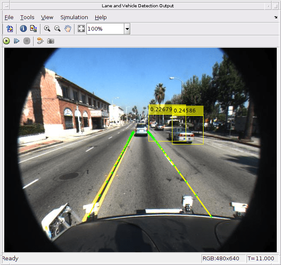Image resolution: width=281 pixels, height=265 pixels.
Task: Stop the simulation
Action: click(x=27, y=41)
